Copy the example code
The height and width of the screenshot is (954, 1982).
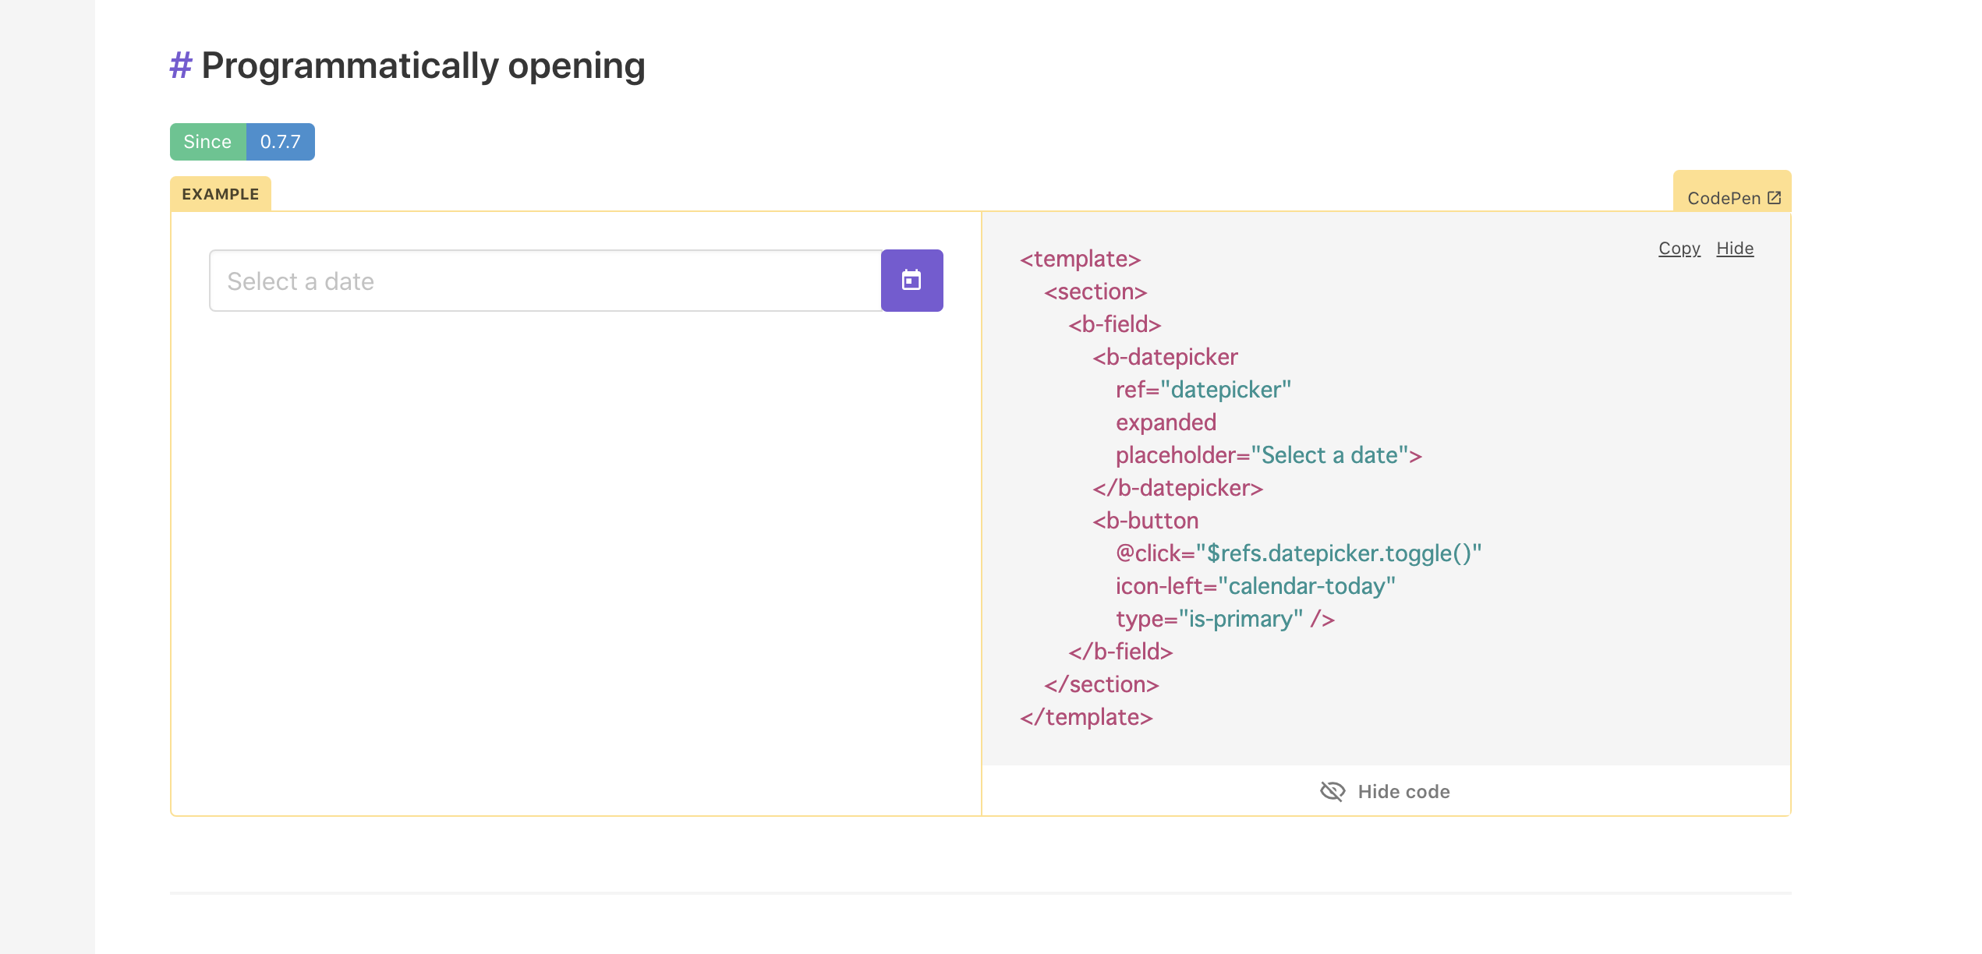pos(1679,248)
